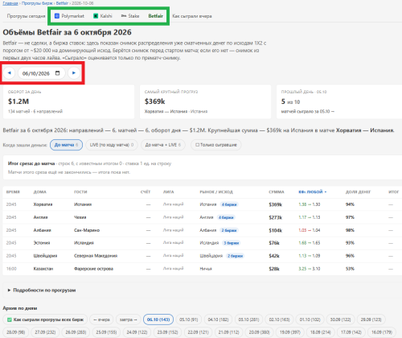
Task: Open the Polymarket tab
Action: (x=69, y=16)
